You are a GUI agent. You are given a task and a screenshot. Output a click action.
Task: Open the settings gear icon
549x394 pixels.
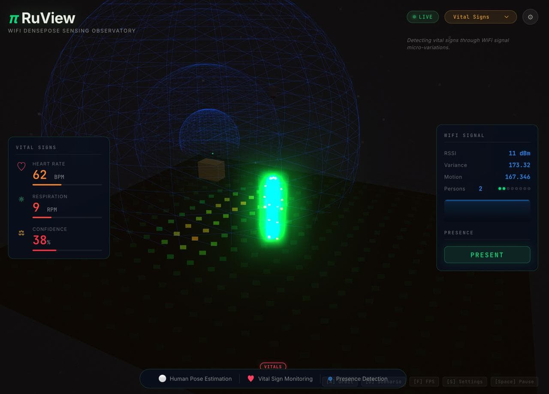click(530, 17)
